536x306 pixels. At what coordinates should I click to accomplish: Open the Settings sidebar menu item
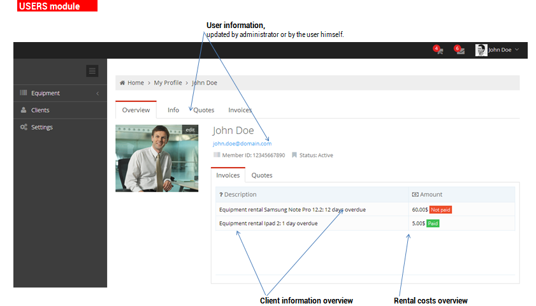[60, 127]
